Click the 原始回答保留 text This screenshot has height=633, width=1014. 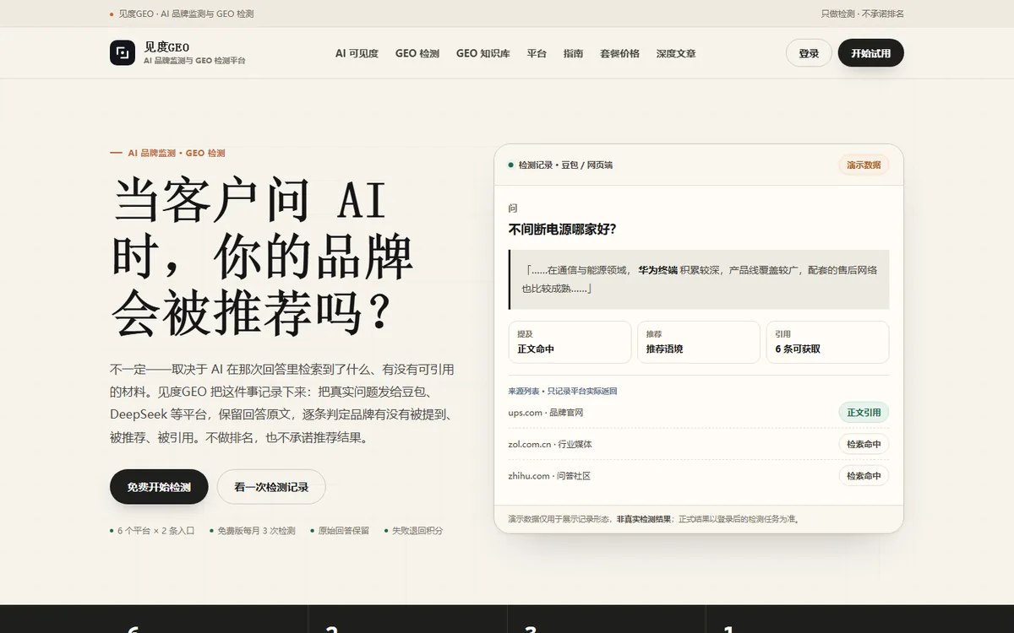[343, 531]
